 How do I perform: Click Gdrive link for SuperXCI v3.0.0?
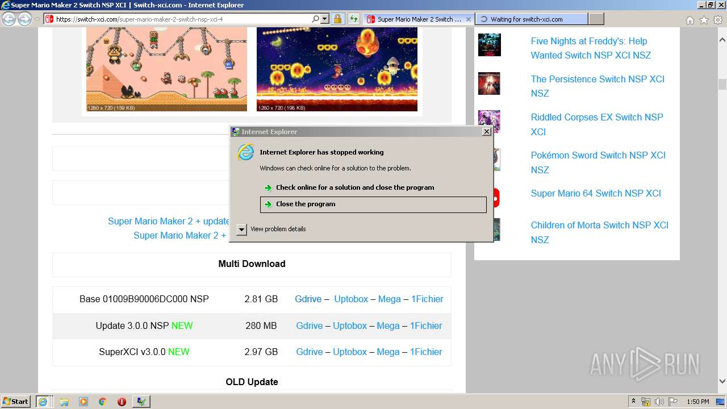coord(309,352)
